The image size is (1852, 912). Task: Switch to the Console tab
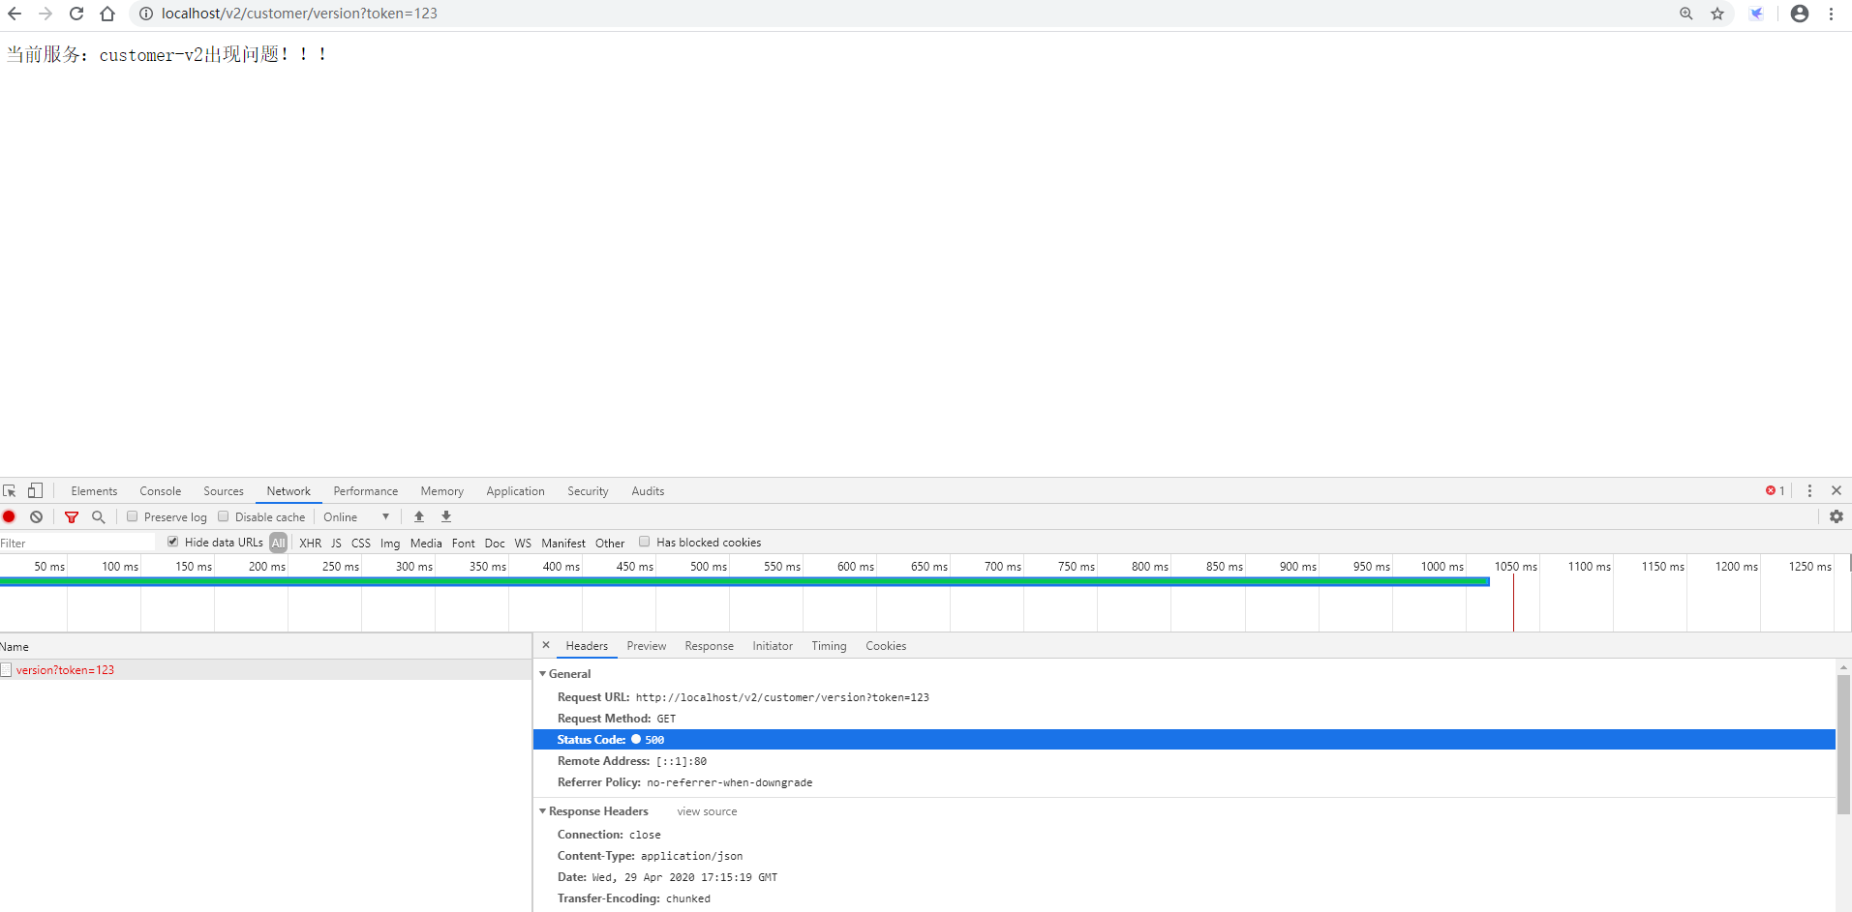pyautogui.click(x=161, y=491)
